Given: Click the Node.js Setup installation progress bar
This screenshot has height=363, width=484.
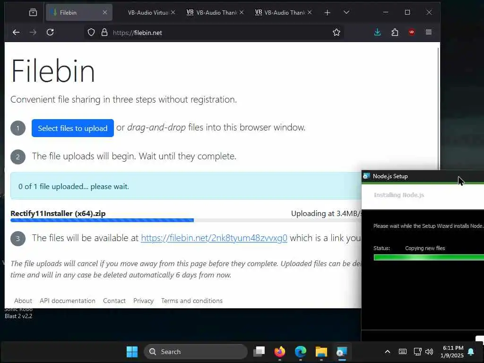Looking at the screenshot, I should (429, 257).
